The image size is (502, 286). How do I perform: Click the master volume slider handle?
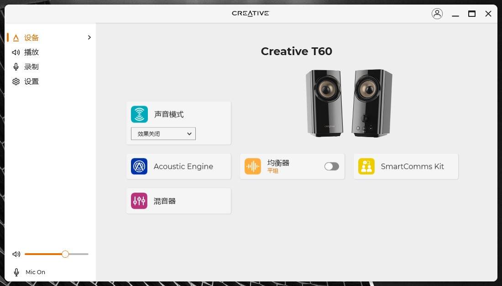65,254
